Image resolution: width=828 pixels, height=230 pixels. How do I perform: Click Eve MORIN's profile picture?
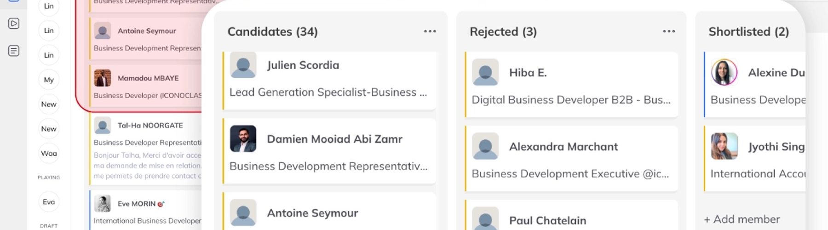coord(103,203)
